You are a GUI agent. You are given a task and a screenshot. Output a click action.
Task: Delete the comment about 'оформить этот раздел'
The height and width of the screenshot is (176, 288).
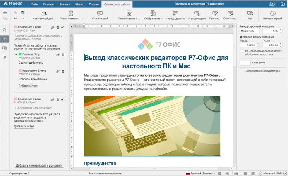pyautogui.click(x=58, y=99)
